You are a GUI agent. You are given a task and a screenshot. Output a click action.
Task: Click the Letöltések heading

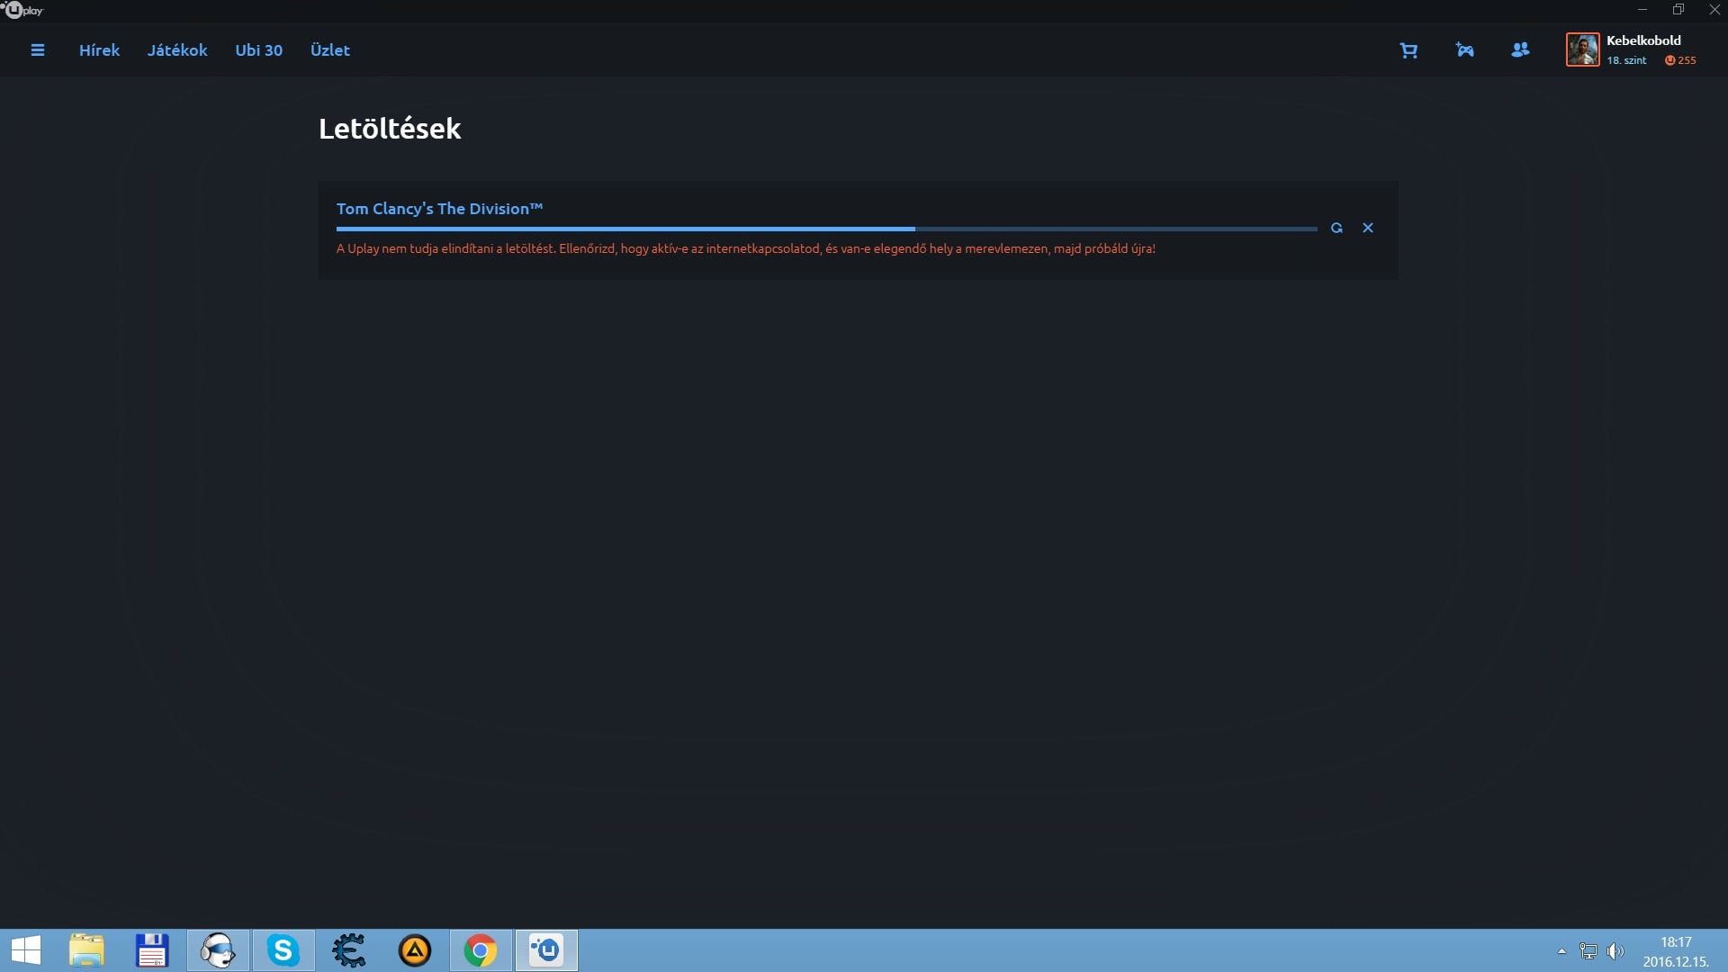tap(390, 129)
